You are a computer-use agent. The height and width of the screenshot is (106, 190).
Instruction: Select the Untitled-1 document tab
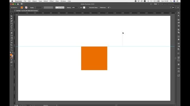pyautogui.click(x=27, y=11)
